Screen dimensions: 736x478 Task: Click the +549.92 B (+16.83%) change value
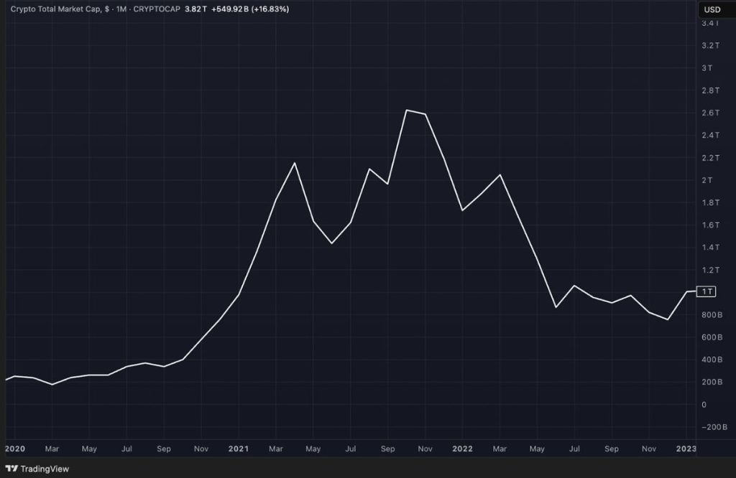(x=250, y=9)
